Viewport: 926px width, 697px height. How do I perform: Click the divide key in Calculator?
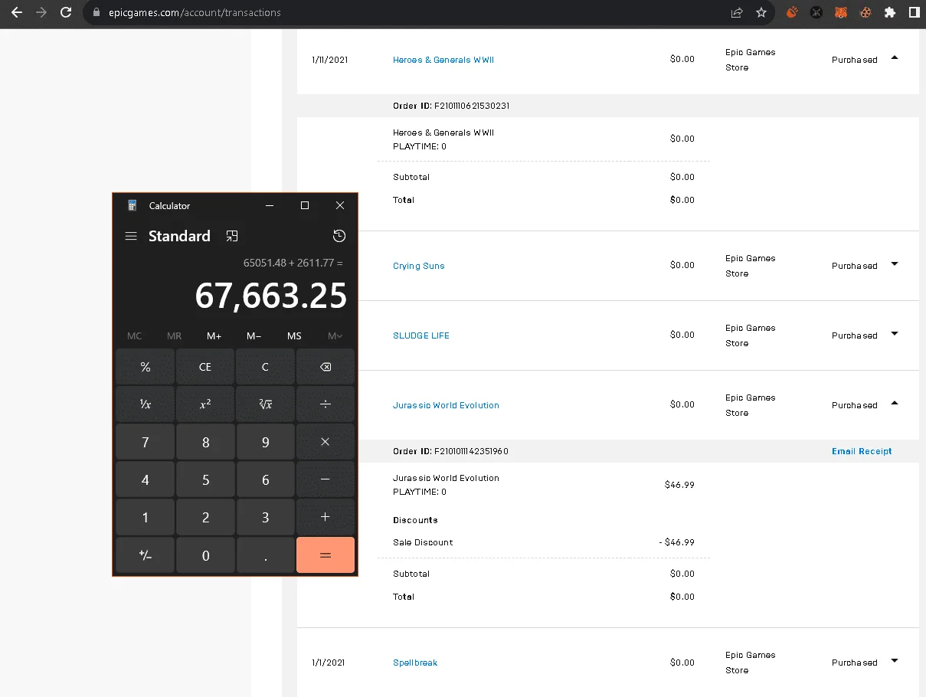326,404
